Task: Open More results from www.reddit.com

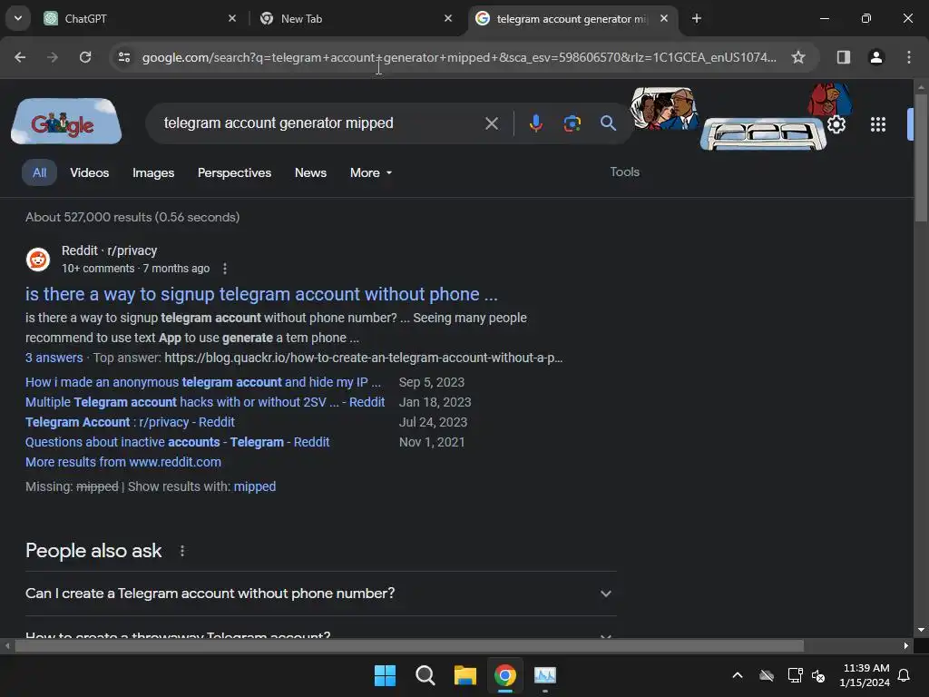Action: [x=123, y=462]
